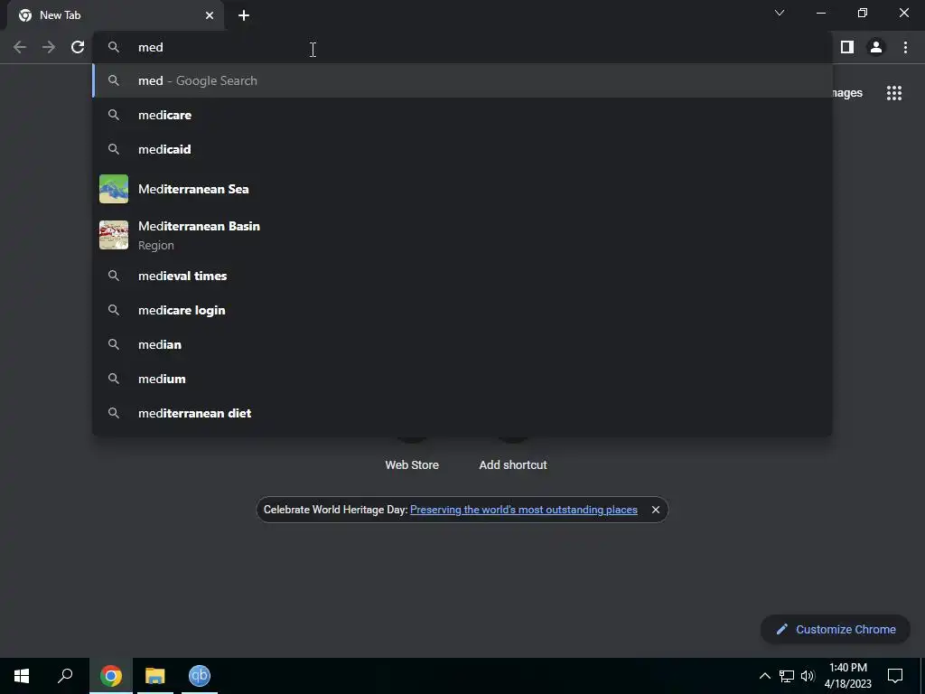Click the network tray icon
This screenshot has height=694, width=925.
click(x=787, y=676)
